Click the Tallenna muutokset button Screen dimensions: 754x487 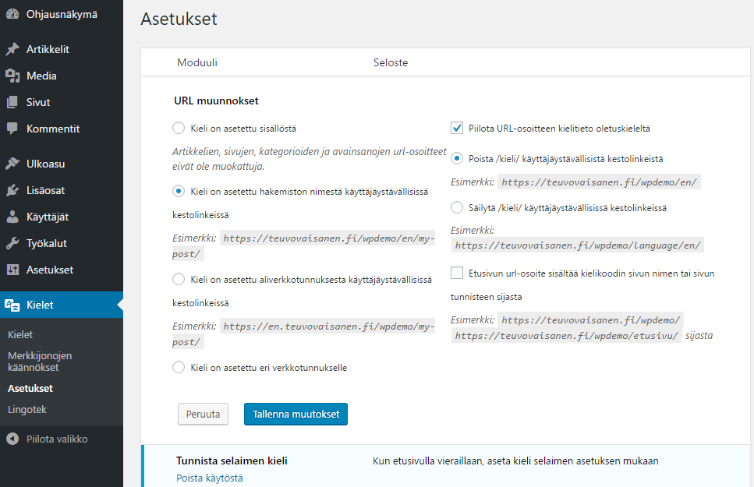296,414
